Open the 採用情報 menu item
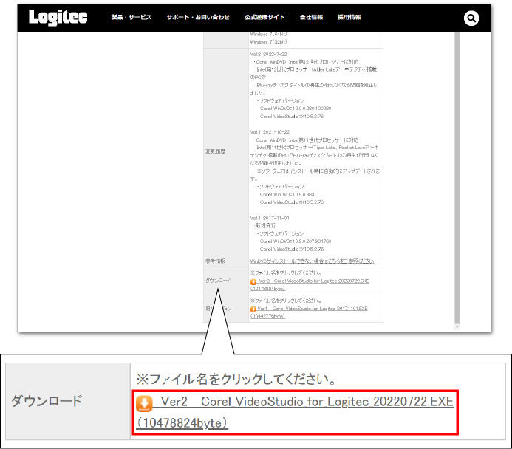 tap(349, 17)
